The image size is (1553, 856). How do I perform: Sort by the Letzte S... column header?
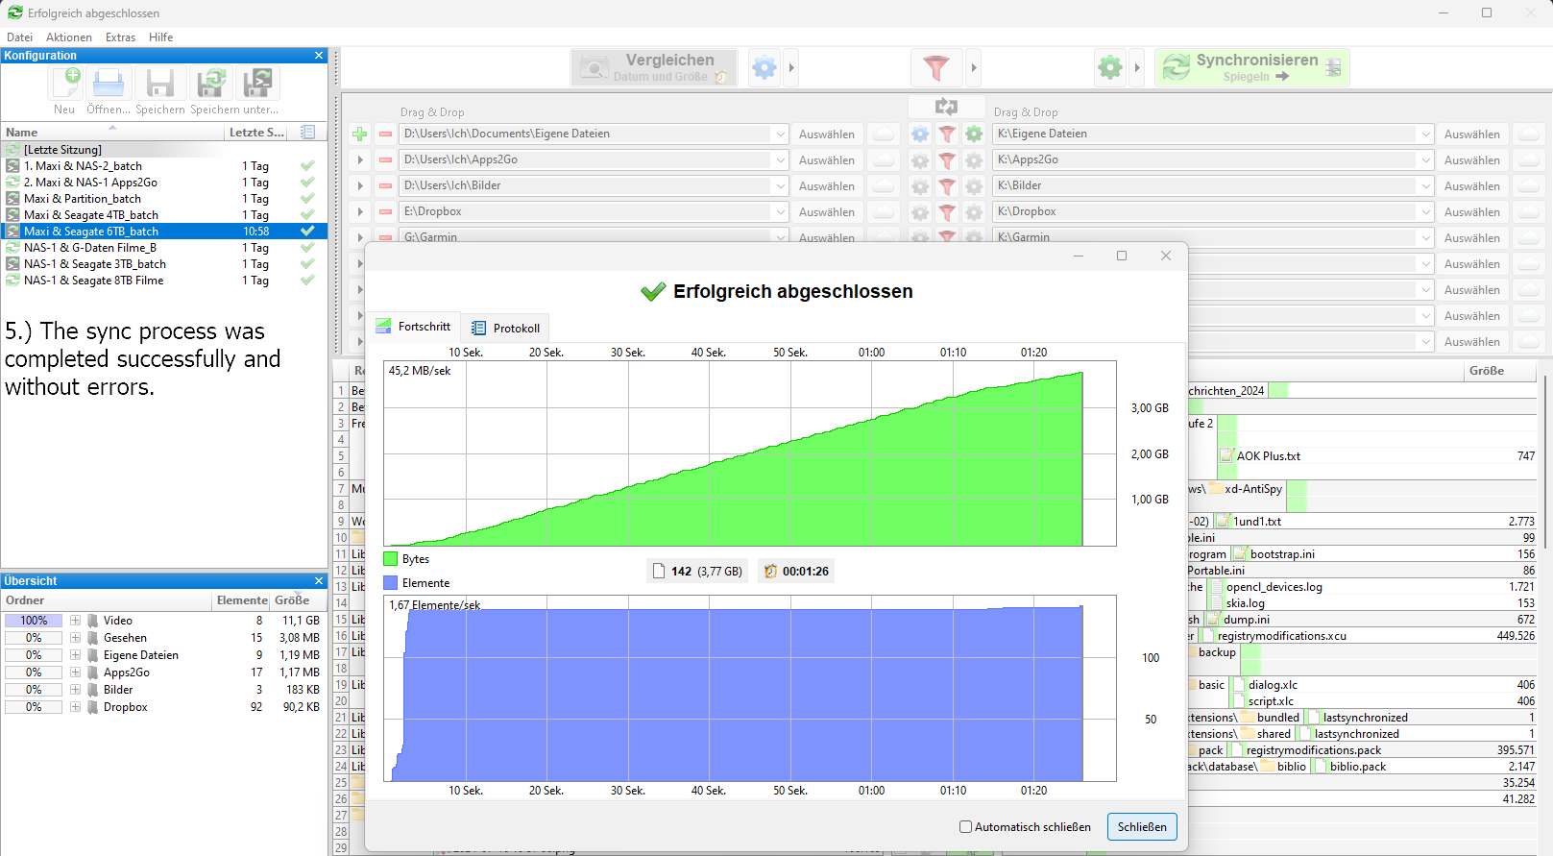point(257,133)
